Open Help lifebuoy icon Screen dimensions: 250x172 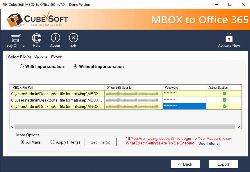37,38
